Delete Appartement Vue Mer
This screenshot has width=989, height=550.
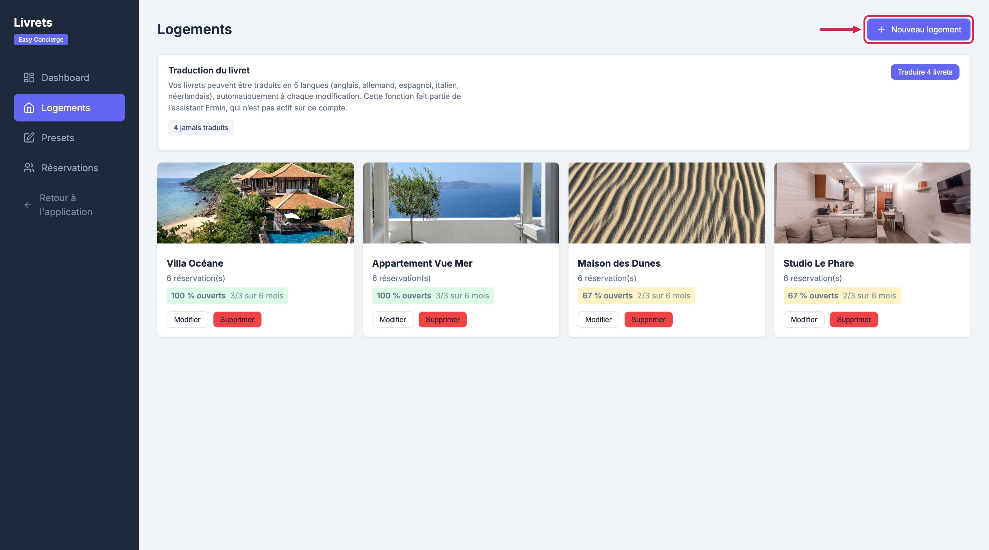click(442, 320)
